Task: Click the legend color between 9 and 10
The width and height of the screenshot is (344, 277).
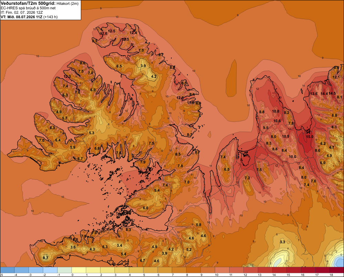Action: [208, 270]
